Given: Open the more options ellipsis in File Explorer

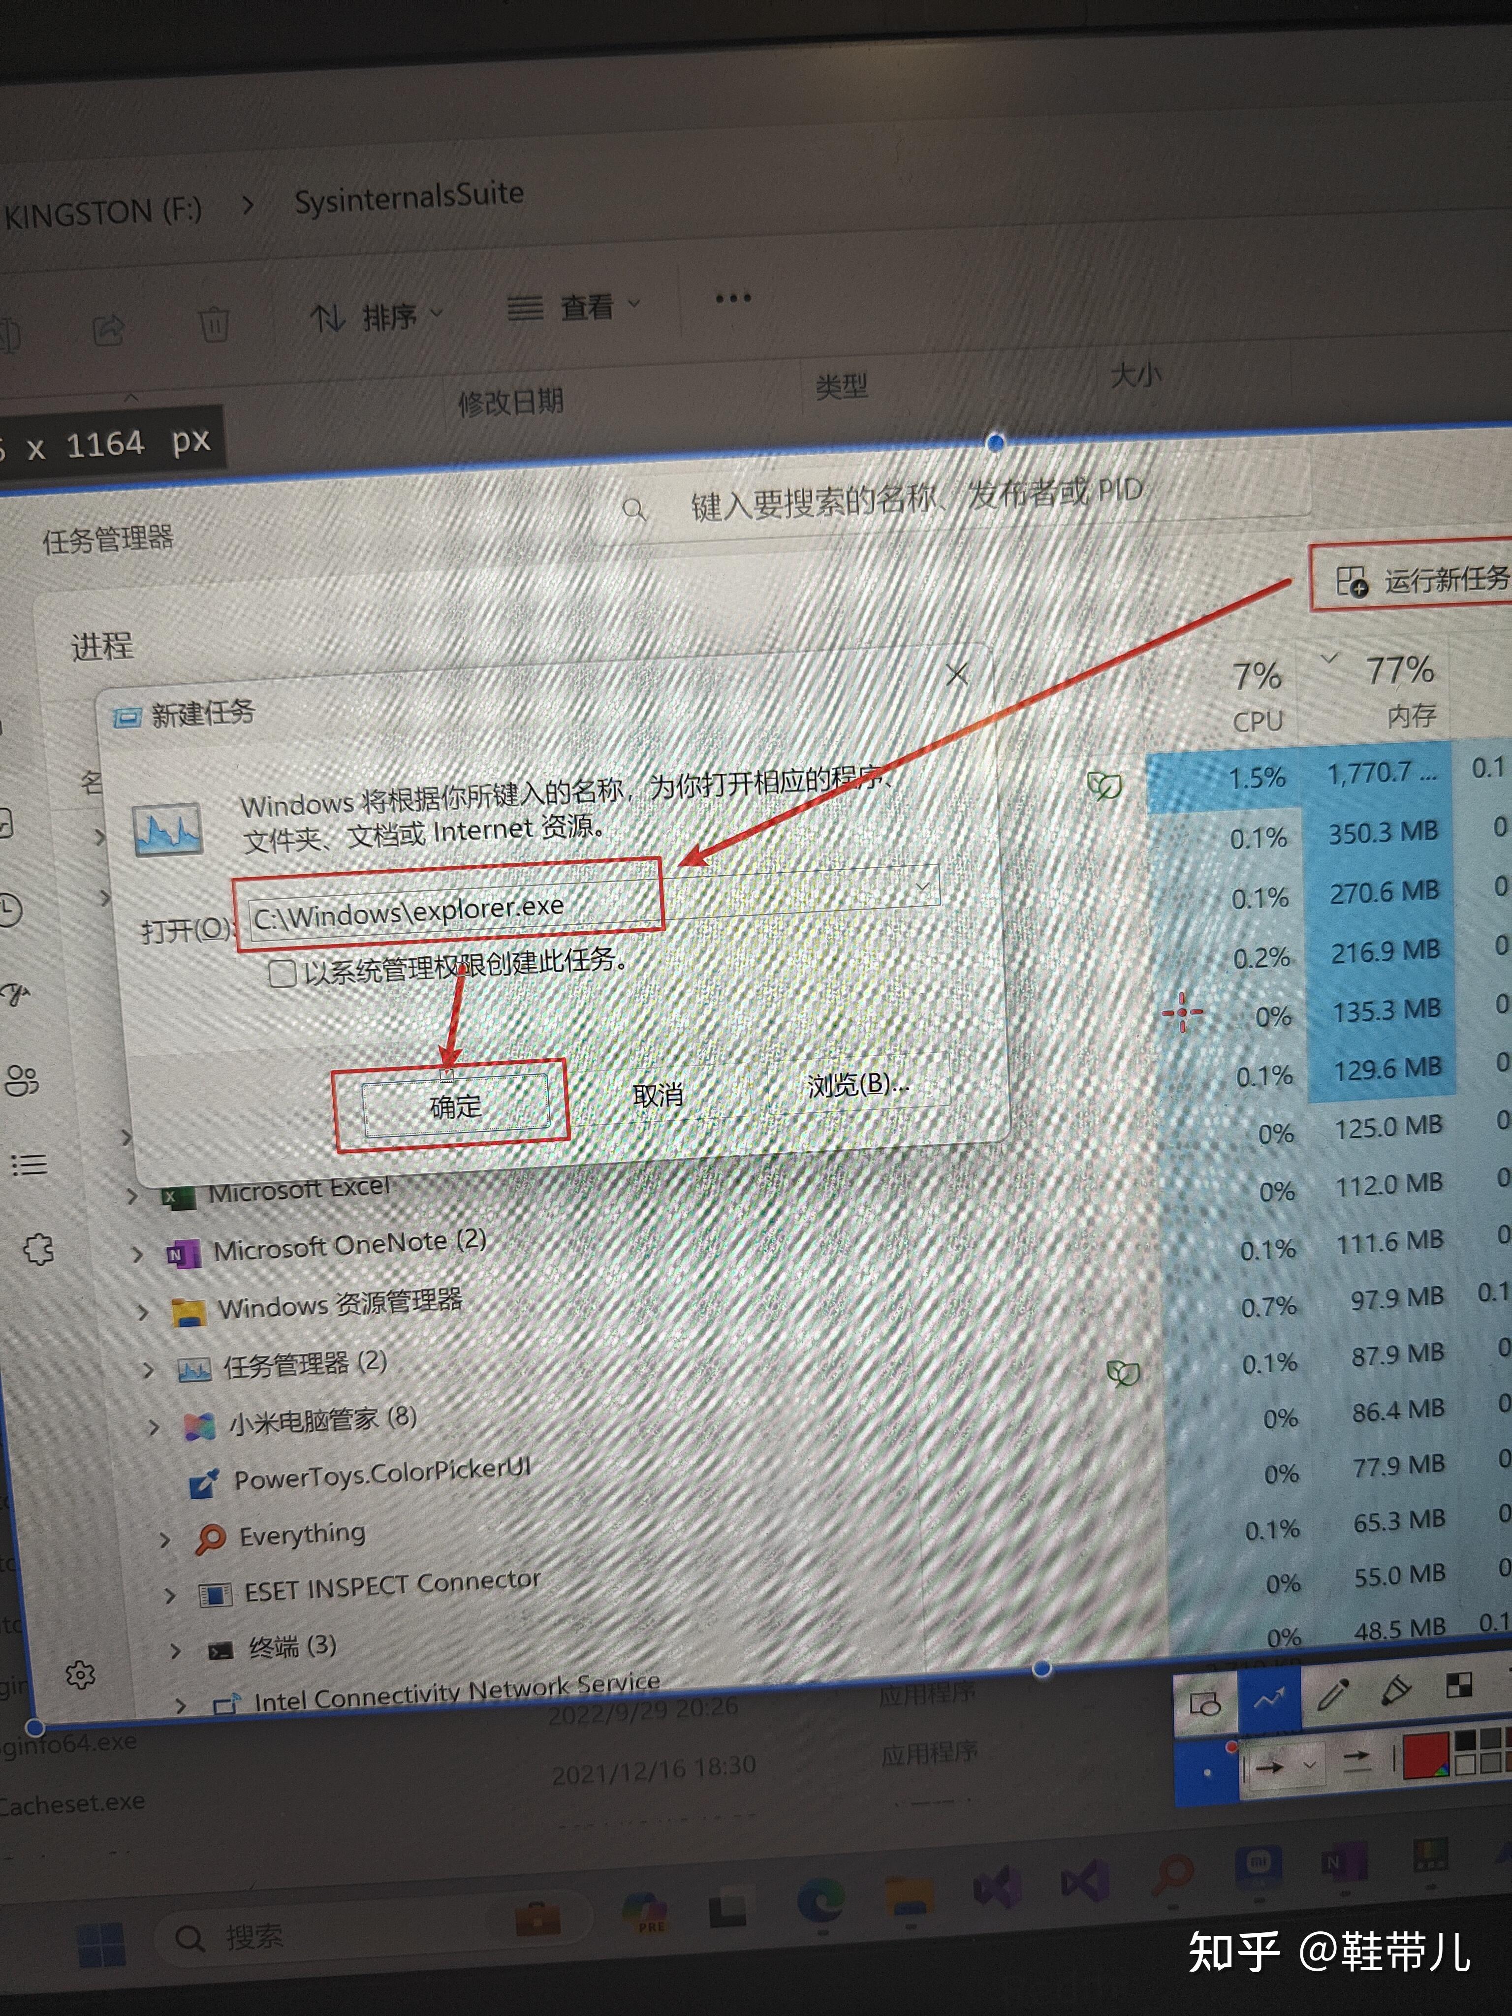Looking at the screenshot, I should click(733, 297).
